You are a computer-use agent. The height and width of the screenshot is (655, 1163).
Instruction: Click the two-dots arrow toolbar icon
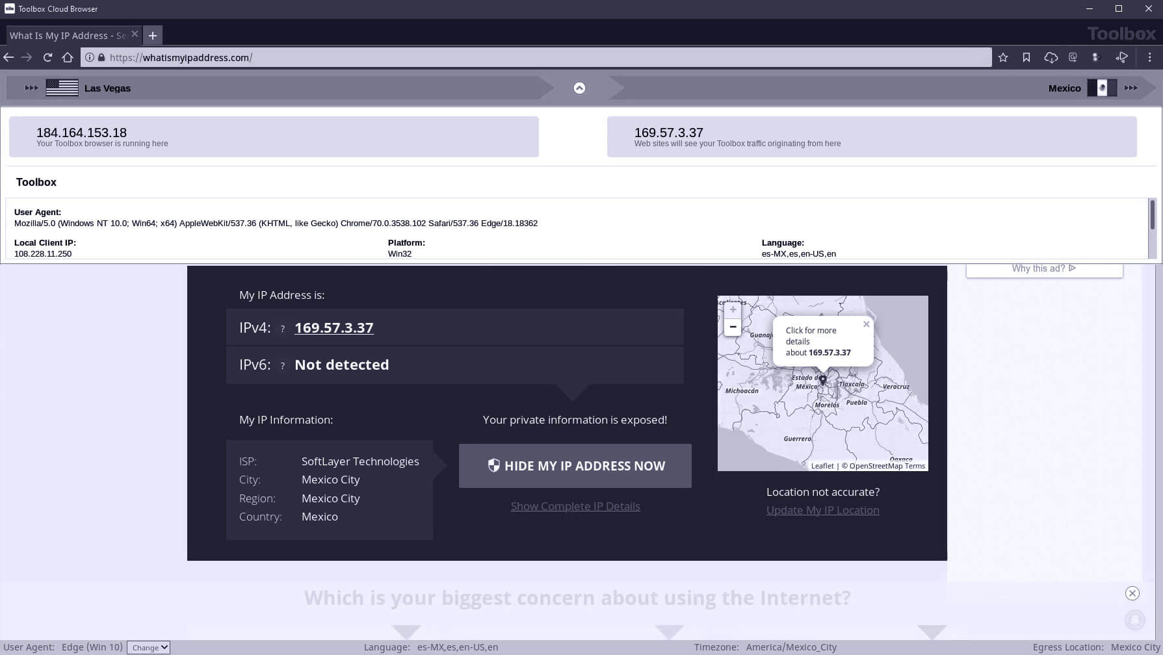[1096, 57]
